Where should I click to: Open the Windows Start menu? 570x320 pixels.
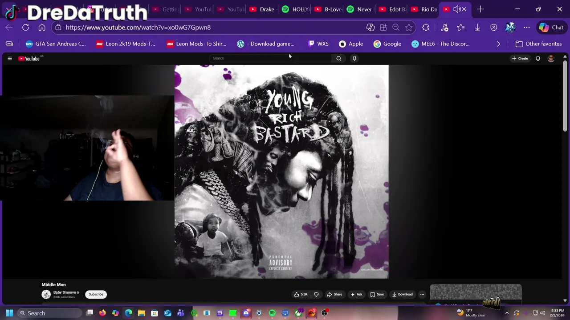[x=9, y=313]
